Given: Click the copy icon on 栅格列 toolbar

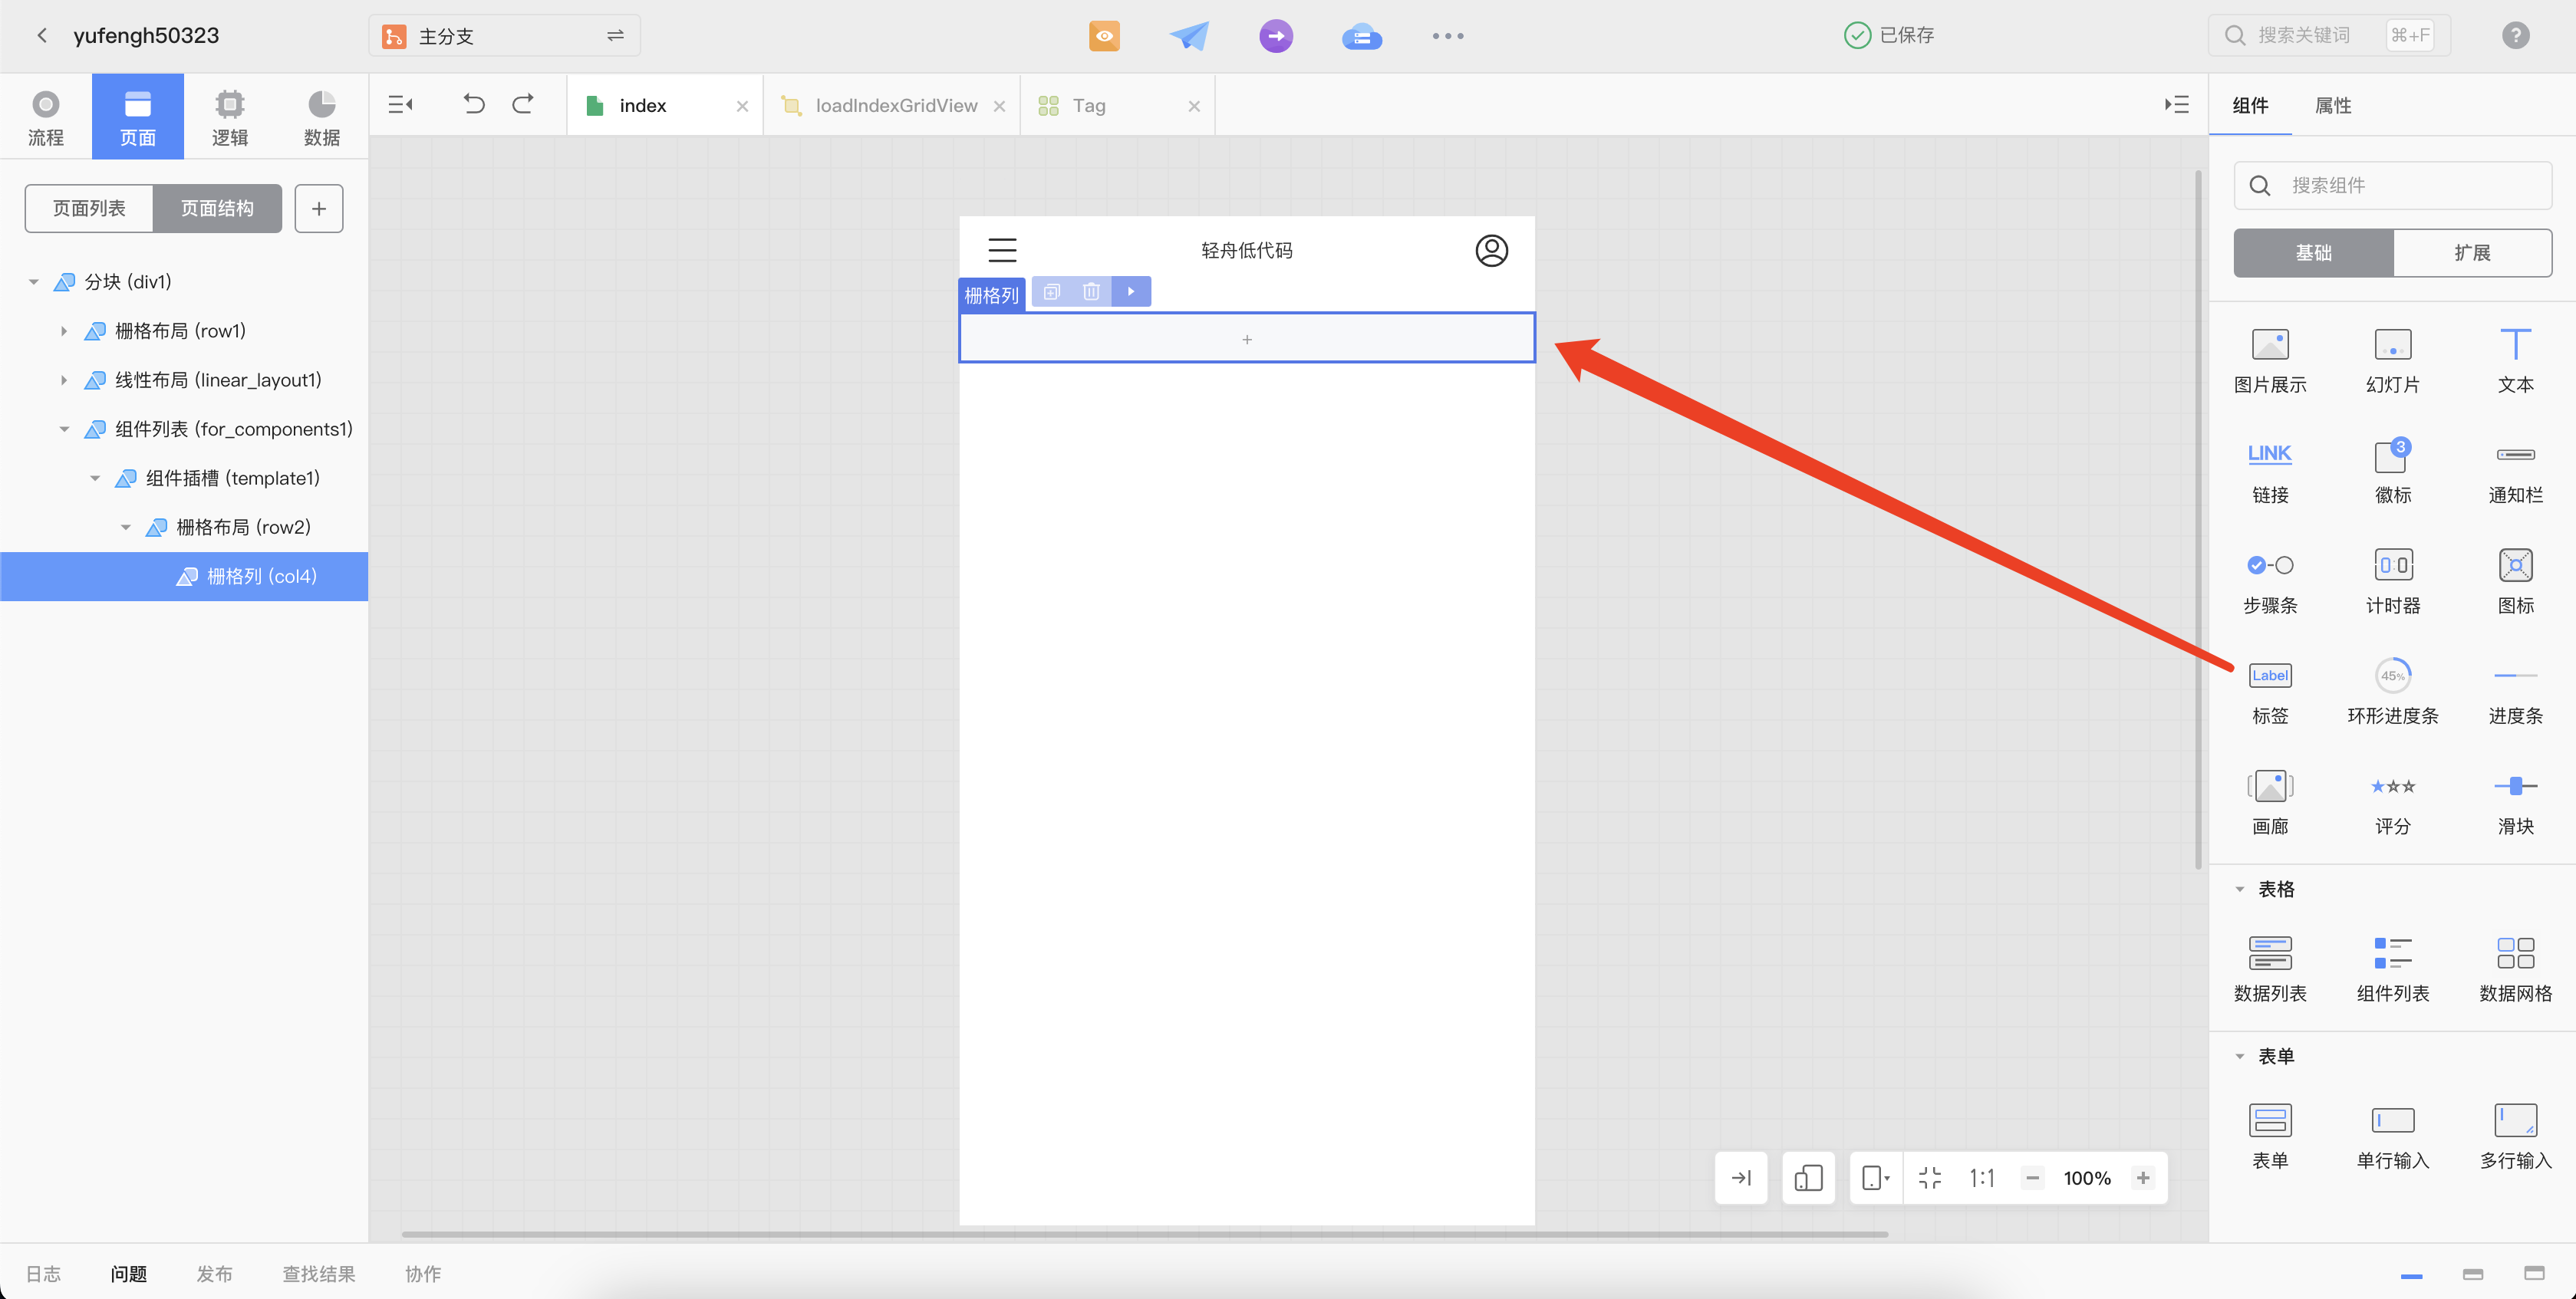Looking at the screenshot, I should (1051, 291).
